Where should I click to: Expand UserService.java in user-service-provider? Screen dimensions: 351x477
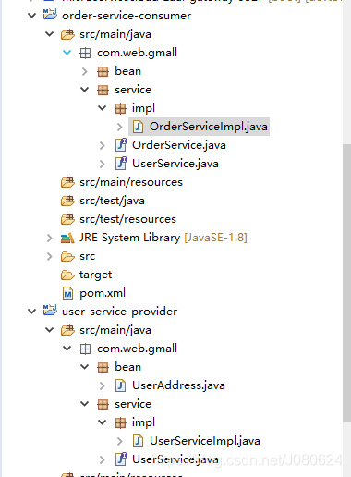[x=103, y=459]
